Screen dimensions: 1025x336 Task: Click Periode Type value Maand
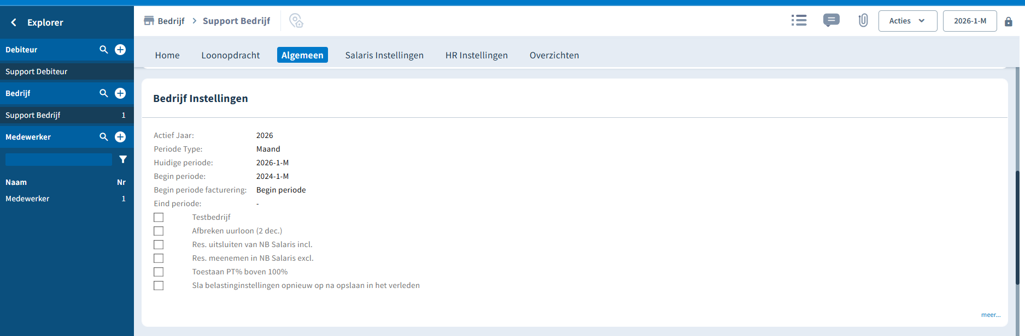[268, 149]
